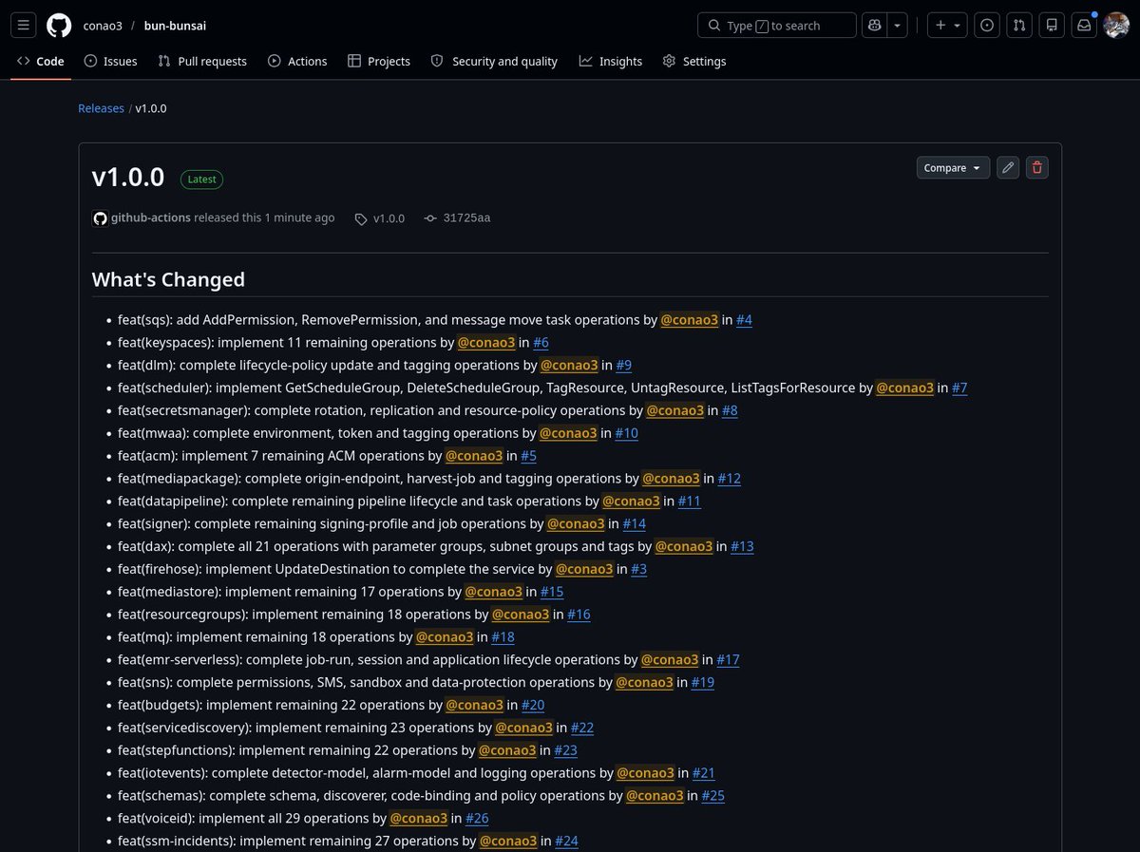This screenshot has height=852, width=1140.
Task: View your issues icon in header
Action: pos(987,26)
